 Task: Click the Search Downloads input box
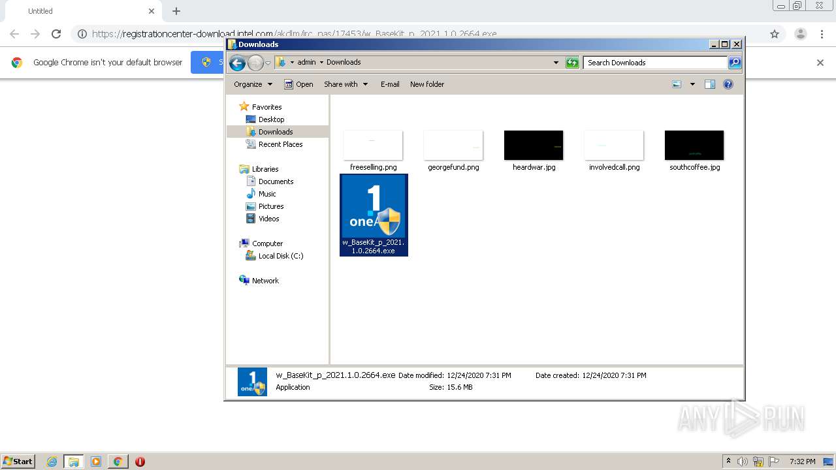coord(655,63)
